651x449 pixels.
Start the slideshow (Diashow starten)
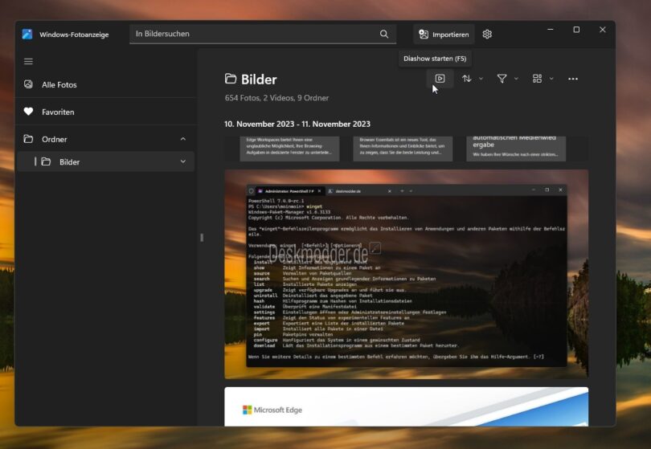[440, 79]
